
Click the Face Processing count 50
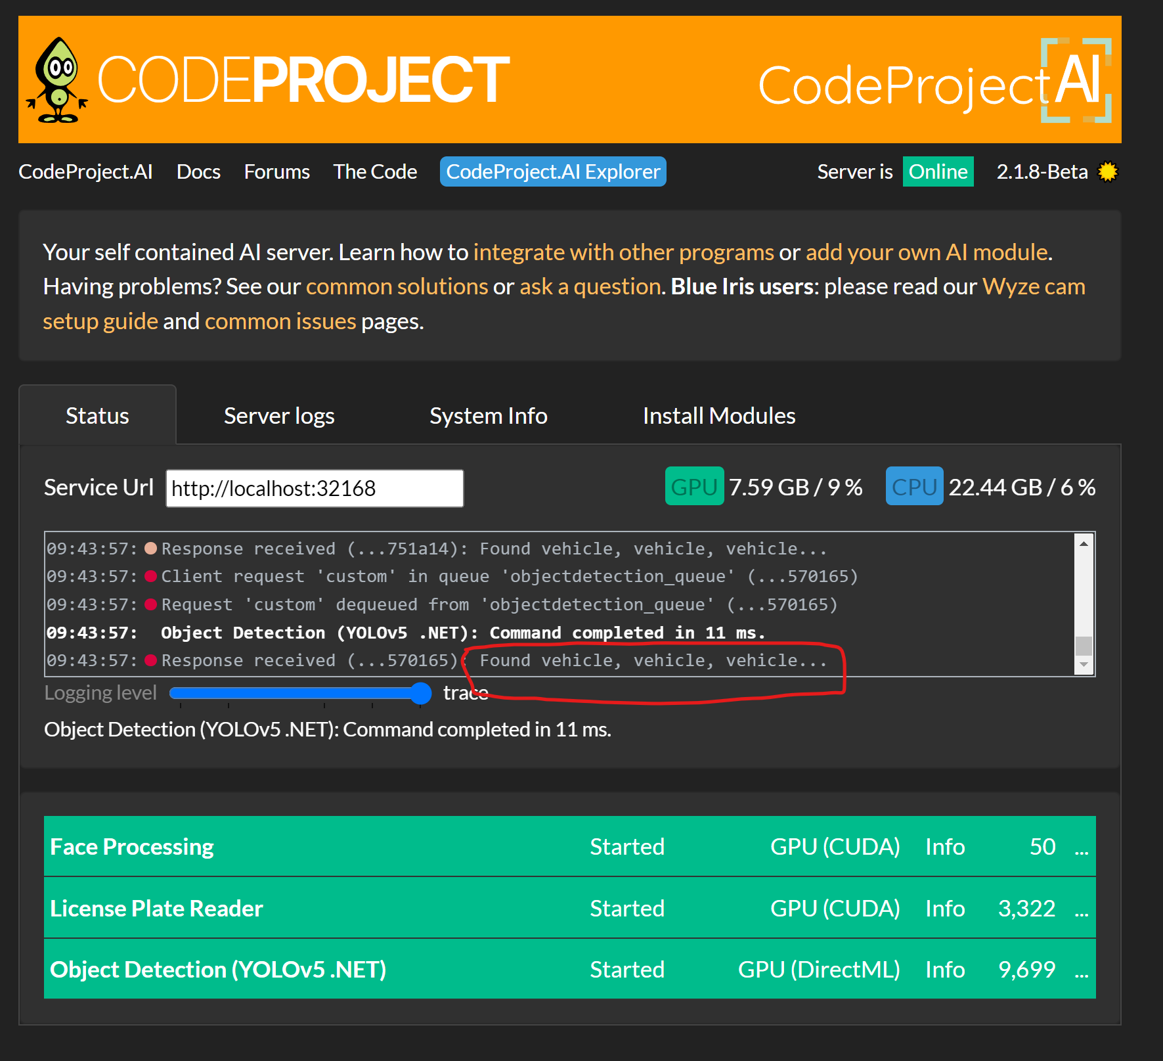1042,846
